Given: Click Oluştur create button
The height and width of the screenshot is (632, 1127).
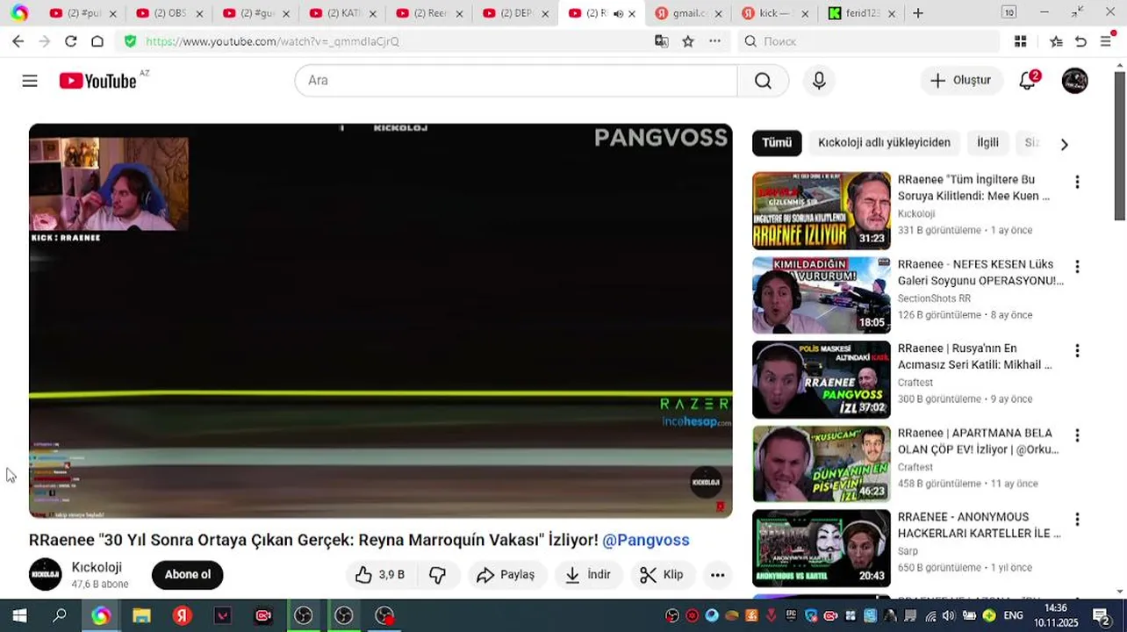Looking at the screenshot, I should (961, 81).
